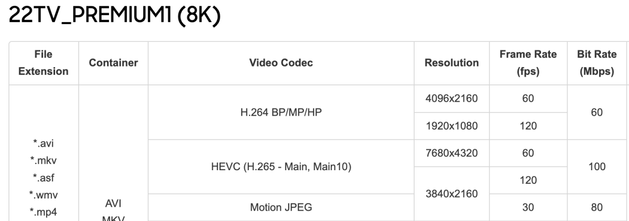Select the 3840x2160 resolution cell
629x221 pixels.
(451, 194)
